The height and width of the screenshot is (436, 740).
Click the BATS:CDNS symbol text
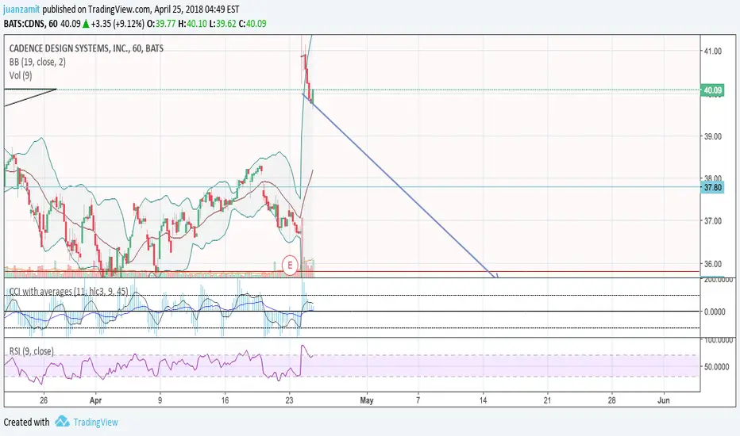[x=24, y=24]
